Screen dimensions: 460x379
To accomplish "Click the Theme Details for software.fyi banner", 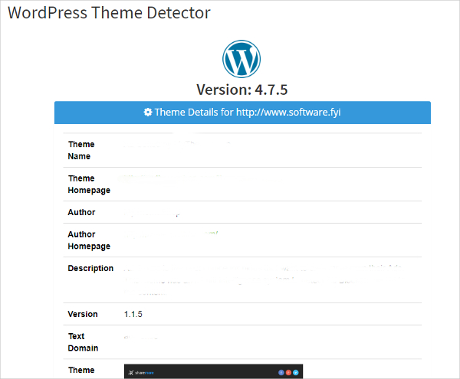I will [242, 113].
